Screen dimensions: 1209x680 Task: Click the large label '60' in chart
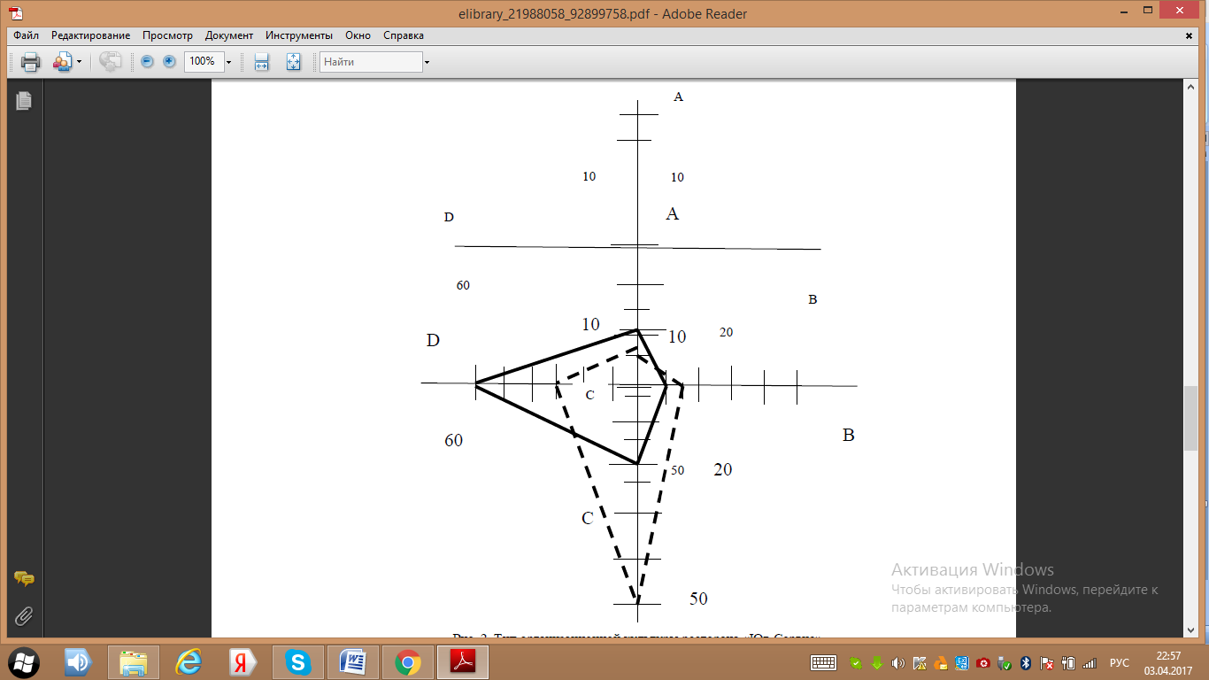453,441
